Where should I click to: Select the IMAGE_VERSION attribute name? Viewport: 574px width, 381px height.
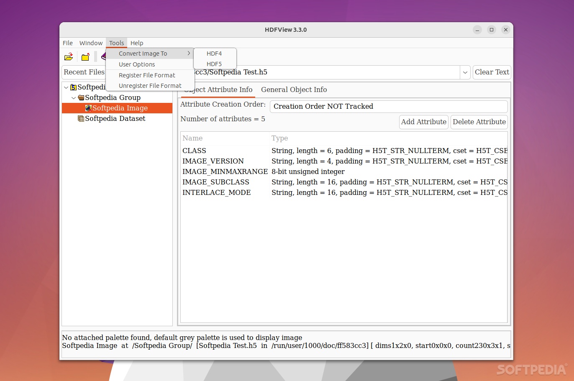point(213,161)
